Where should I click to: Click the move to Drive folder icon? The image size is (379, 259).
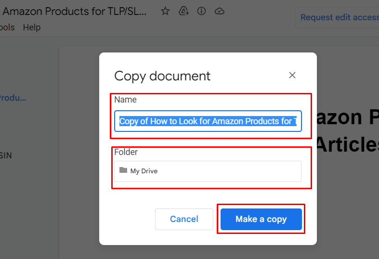183,11
